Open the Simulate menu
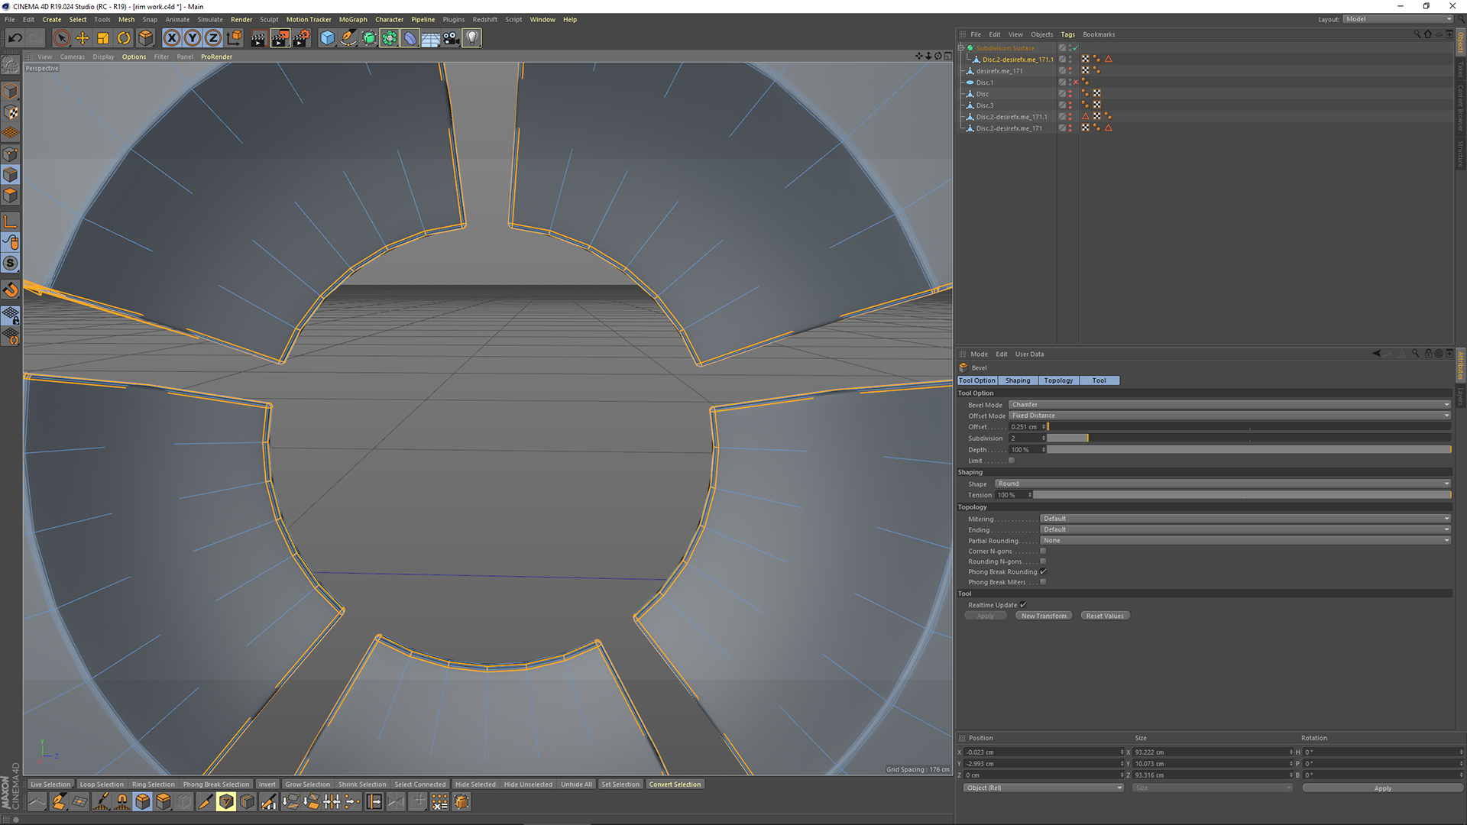This screenshot has width=1467, height=825. [210, 20]
